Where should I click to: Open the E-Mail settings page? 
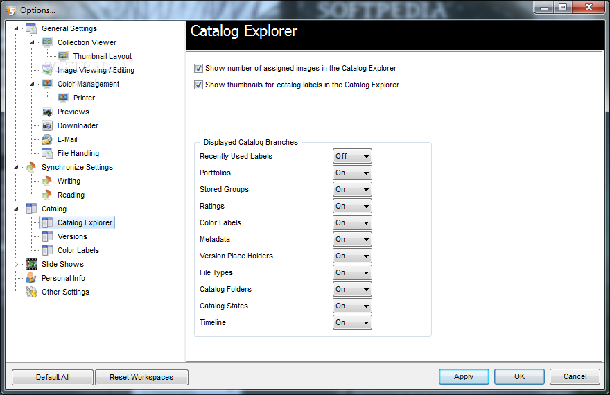[x=67, y=139]
